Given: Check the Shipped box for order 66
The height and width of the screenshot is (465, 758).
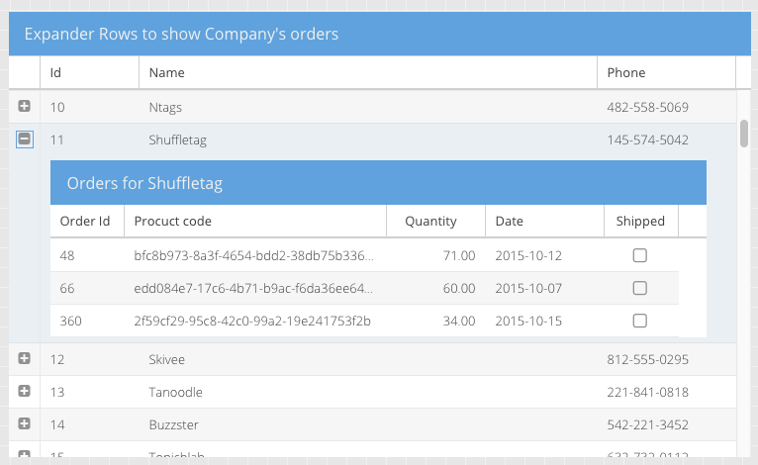Looking at the screenshot, I should (639, 288).
